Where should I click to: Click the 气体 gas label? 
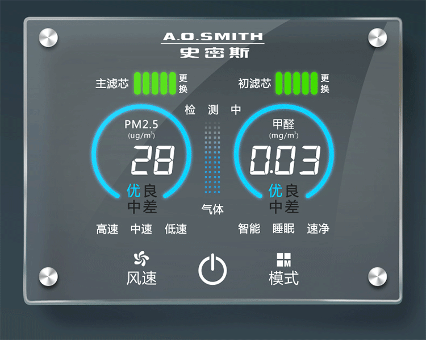212,209
